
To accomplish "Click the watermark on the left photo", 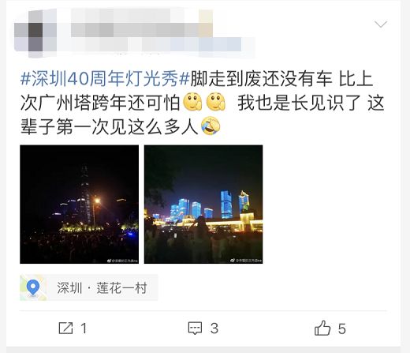I will (x=122, y=261).
